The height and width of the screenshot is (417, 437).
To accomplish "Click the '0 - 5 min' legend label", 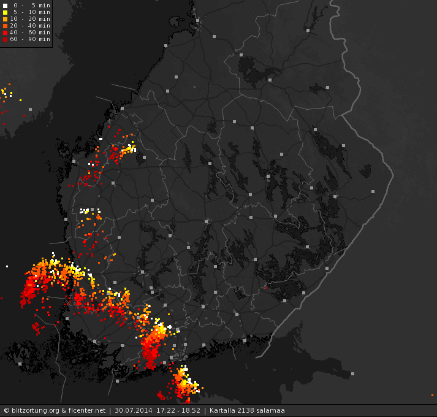I will click(x=32, y=6).
